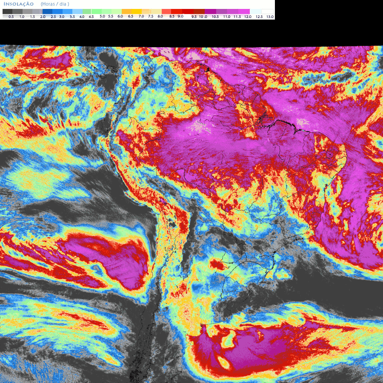Screen dimensions: 383x383
Task: Click the darkest gray swatch in the legend
Action: click(7, 11)
